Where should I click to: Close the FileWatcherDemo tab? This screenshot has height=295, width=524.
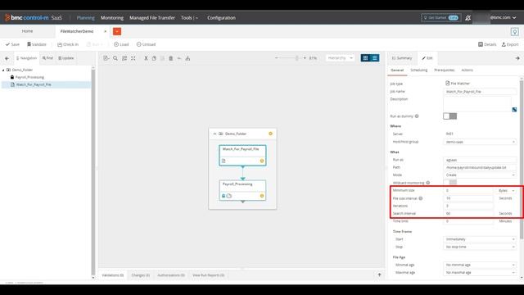click(x=106, y=31)
